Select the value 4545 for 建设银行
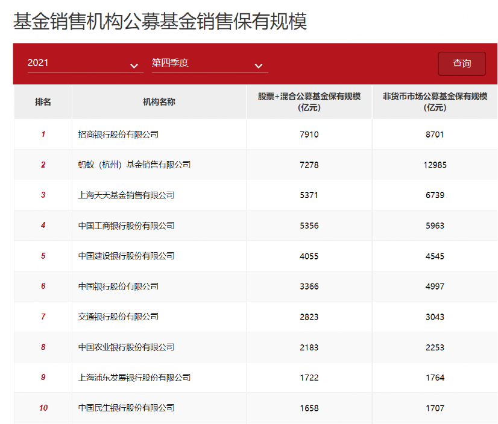This screenshot has width=498, height=424. (x=435, y=256)
